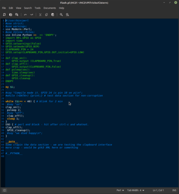The image size is (179, 194).
Task: Cut selection using scissors icon
Action: point(40,15)
